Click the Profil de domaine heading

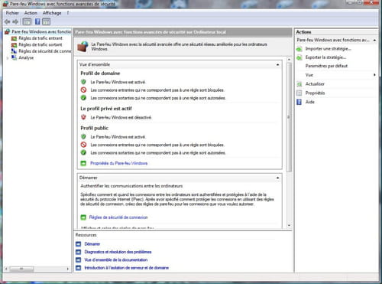coord(100,73)
